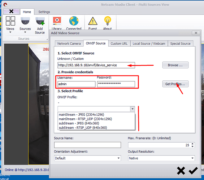Cancel dialog with the large X icon
Viewport: 204px width, 180px height.
(181, 171)
